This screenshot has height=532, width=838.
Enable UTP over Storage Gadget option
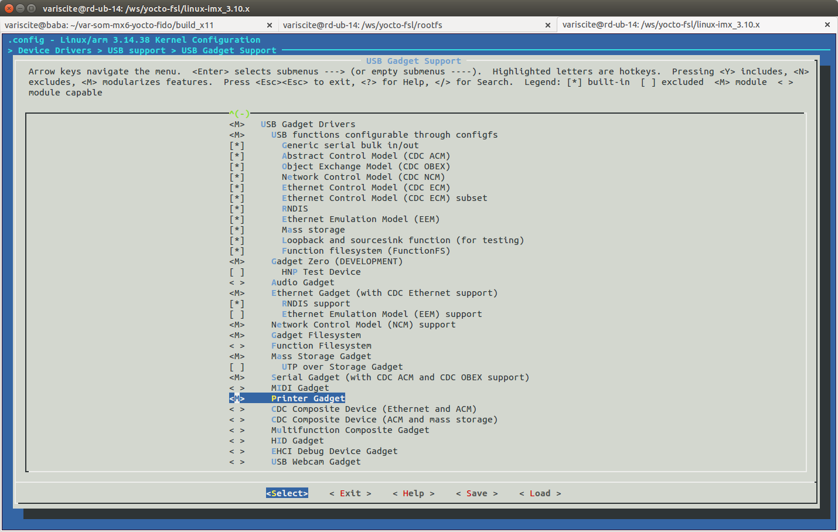click(x=237, y=367)
